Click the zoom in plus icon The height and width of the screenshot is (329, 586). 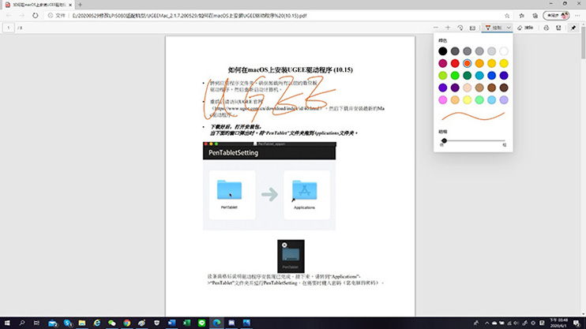[448, 28]
